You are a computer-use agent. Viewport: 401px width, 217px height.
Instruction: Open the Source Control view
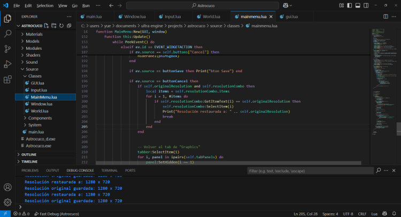pos(7,49)
